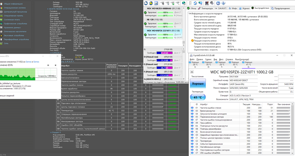Open Операционная система in sidebar
295x156 pixels.
click(15, 8)
